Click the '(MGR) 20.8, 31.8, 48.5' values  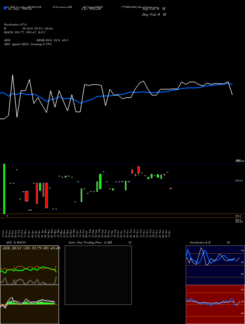tap(52, 40)
